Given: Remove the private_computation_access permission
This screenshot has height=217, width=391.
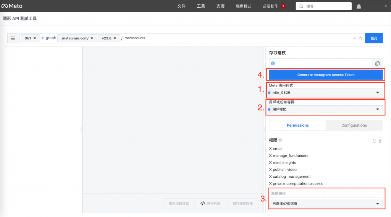Looking at the screenshot, I should click(270, 183).
